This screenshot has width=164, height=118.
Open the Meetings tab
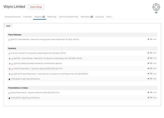click(52, 17)
